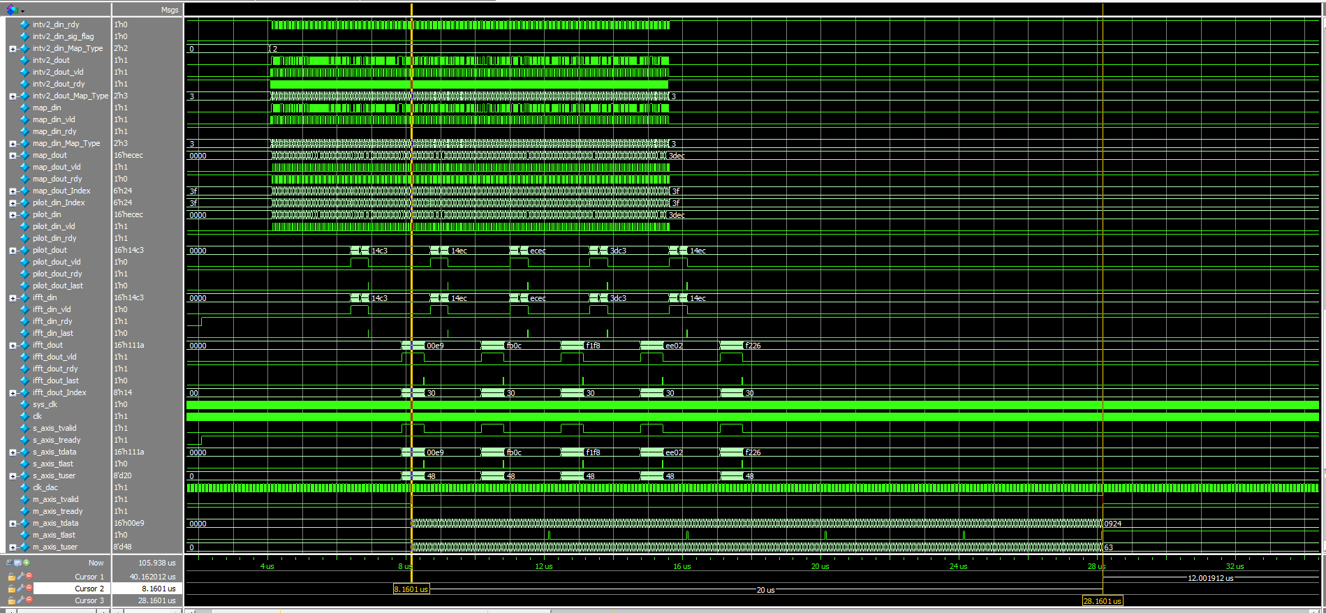Click the 28.1601 us cursor flag on timeline
Screen dimensions: 1326x613
[1103, 601]
